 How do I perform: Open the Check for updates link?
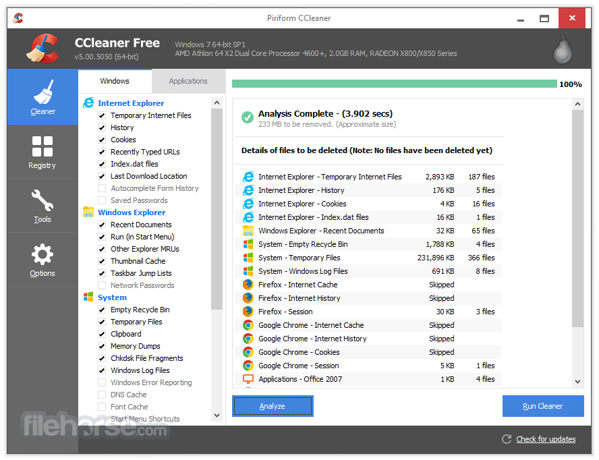pos(545,439)
